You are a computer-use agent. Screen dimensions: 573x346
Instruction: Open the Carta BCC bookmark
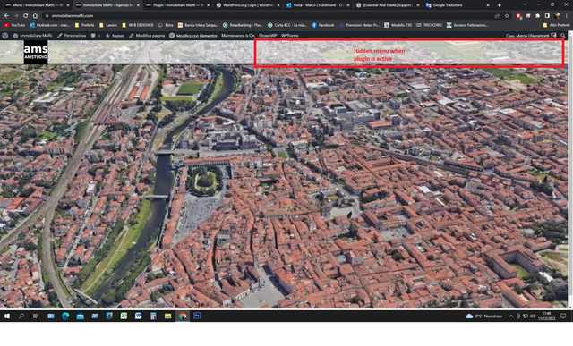[287, 25]
